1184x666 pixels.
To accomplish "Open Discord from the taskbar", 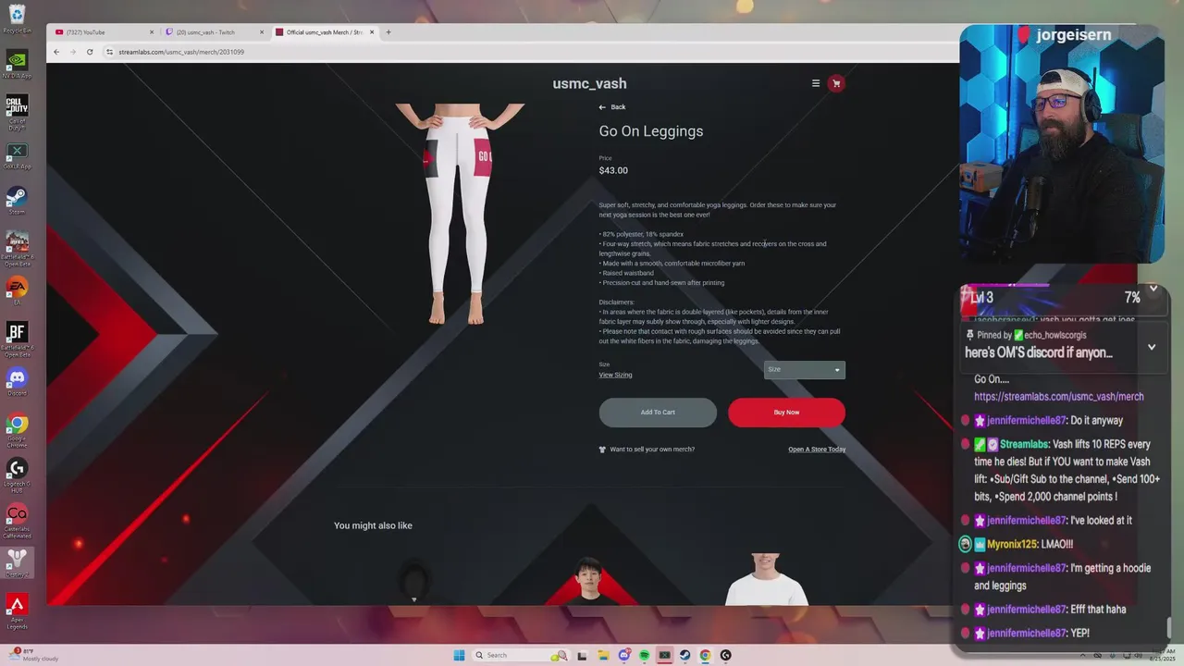I will (x=623, y=655).
